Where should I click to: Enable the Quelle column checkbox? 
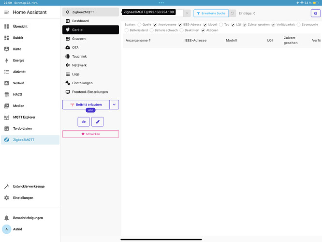140,24
